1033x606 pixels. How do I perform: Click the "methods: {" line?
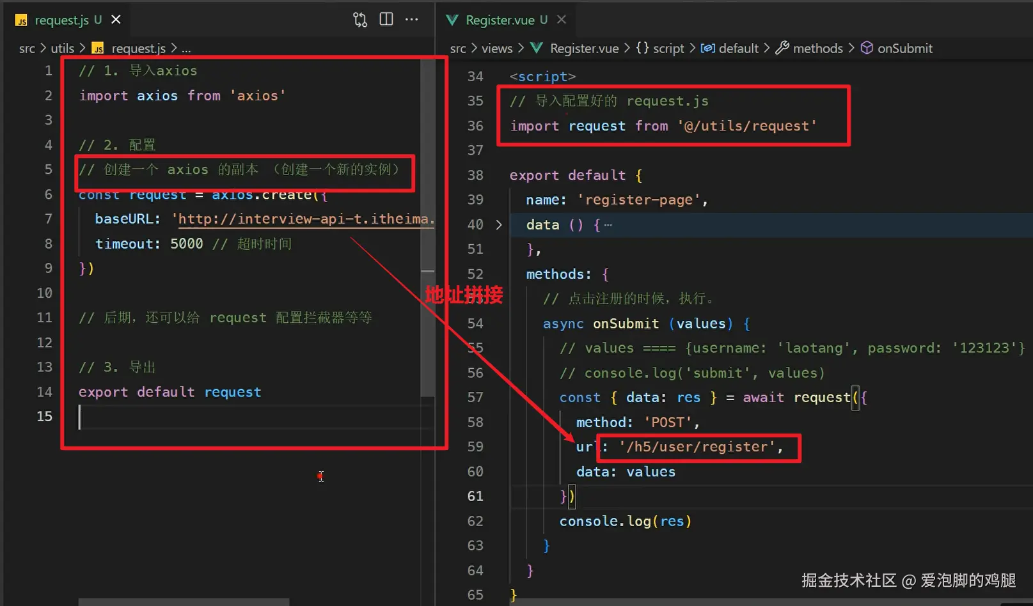coord(567,275)
